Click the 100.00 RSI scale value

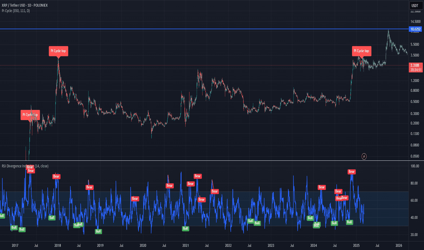point(415,166)
